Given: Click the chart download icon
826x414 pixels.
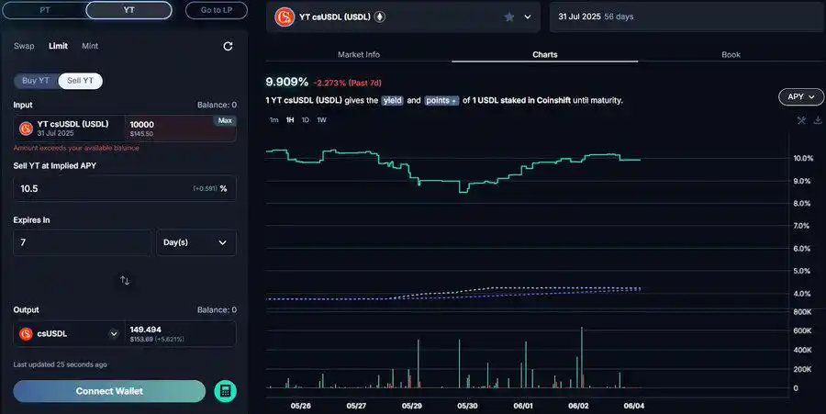Looking at the screenshot, I should [x=817, y=120].
